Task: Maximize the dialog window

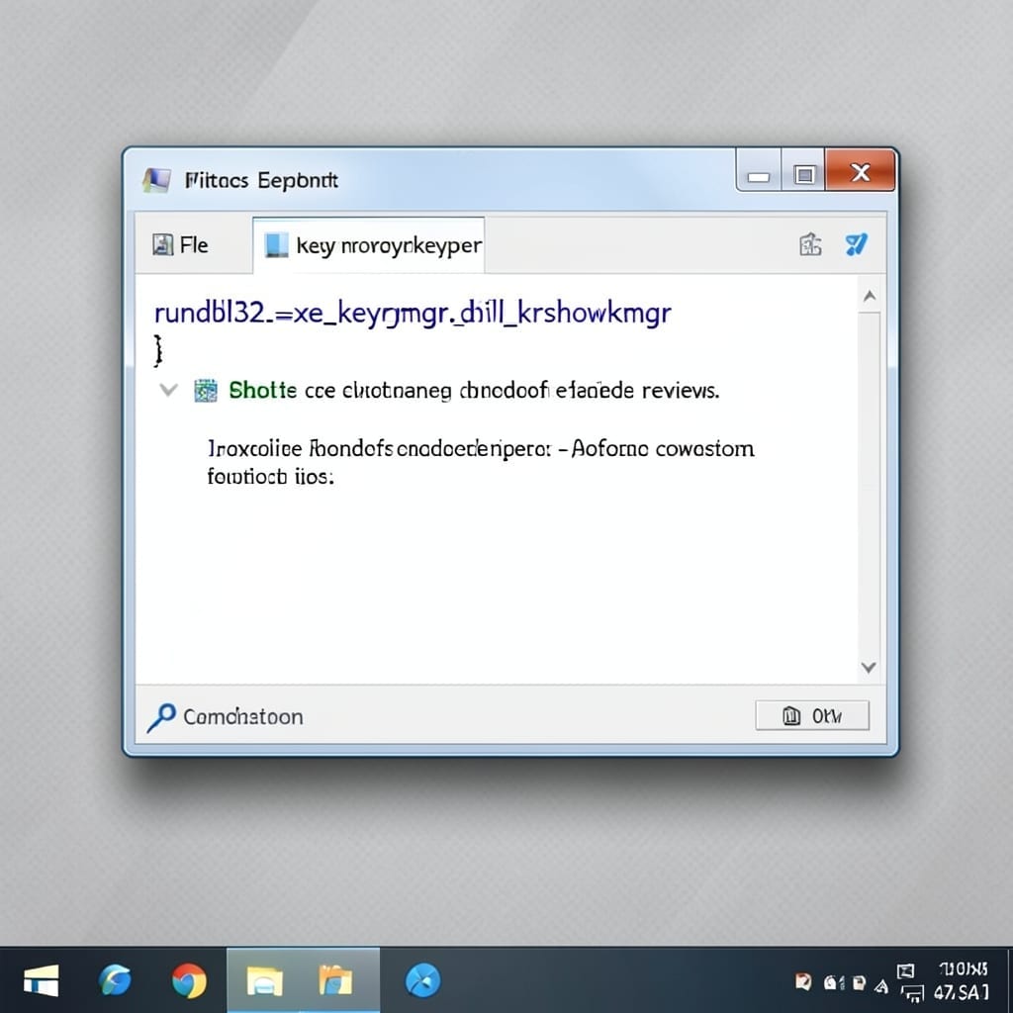Action: (803, 171)
